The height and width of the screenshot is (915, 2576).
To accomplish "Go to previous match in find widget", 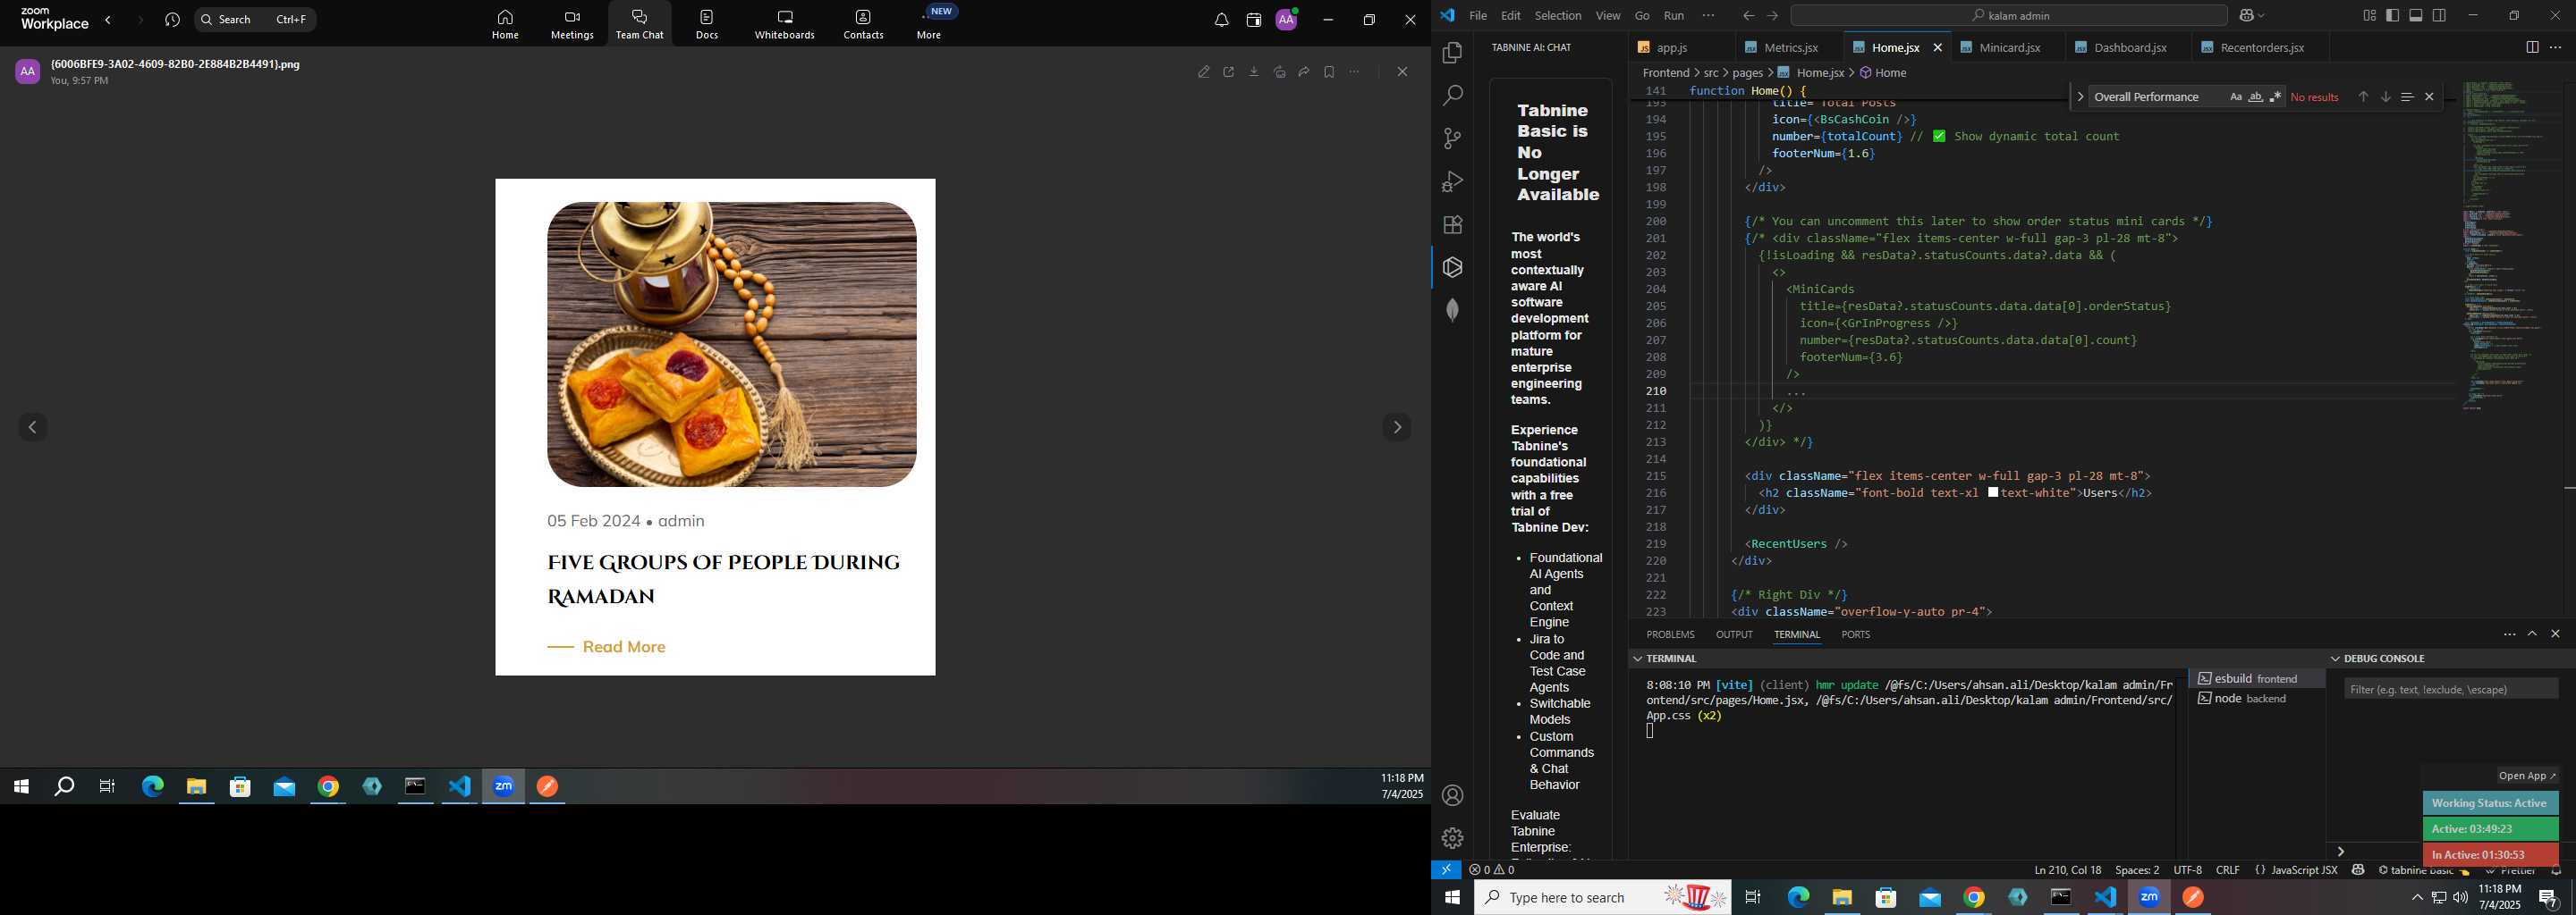I will 2363,97.
